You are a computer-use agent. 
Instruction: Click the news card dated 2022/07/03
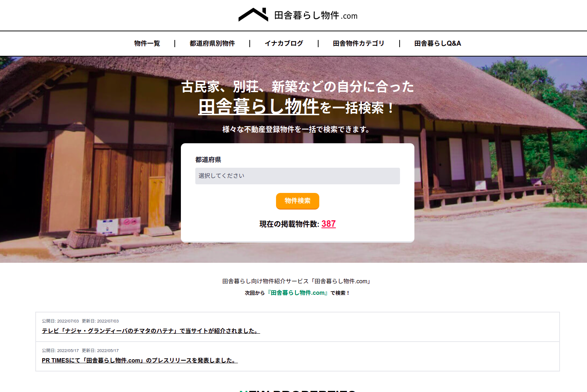coord(293,327)
